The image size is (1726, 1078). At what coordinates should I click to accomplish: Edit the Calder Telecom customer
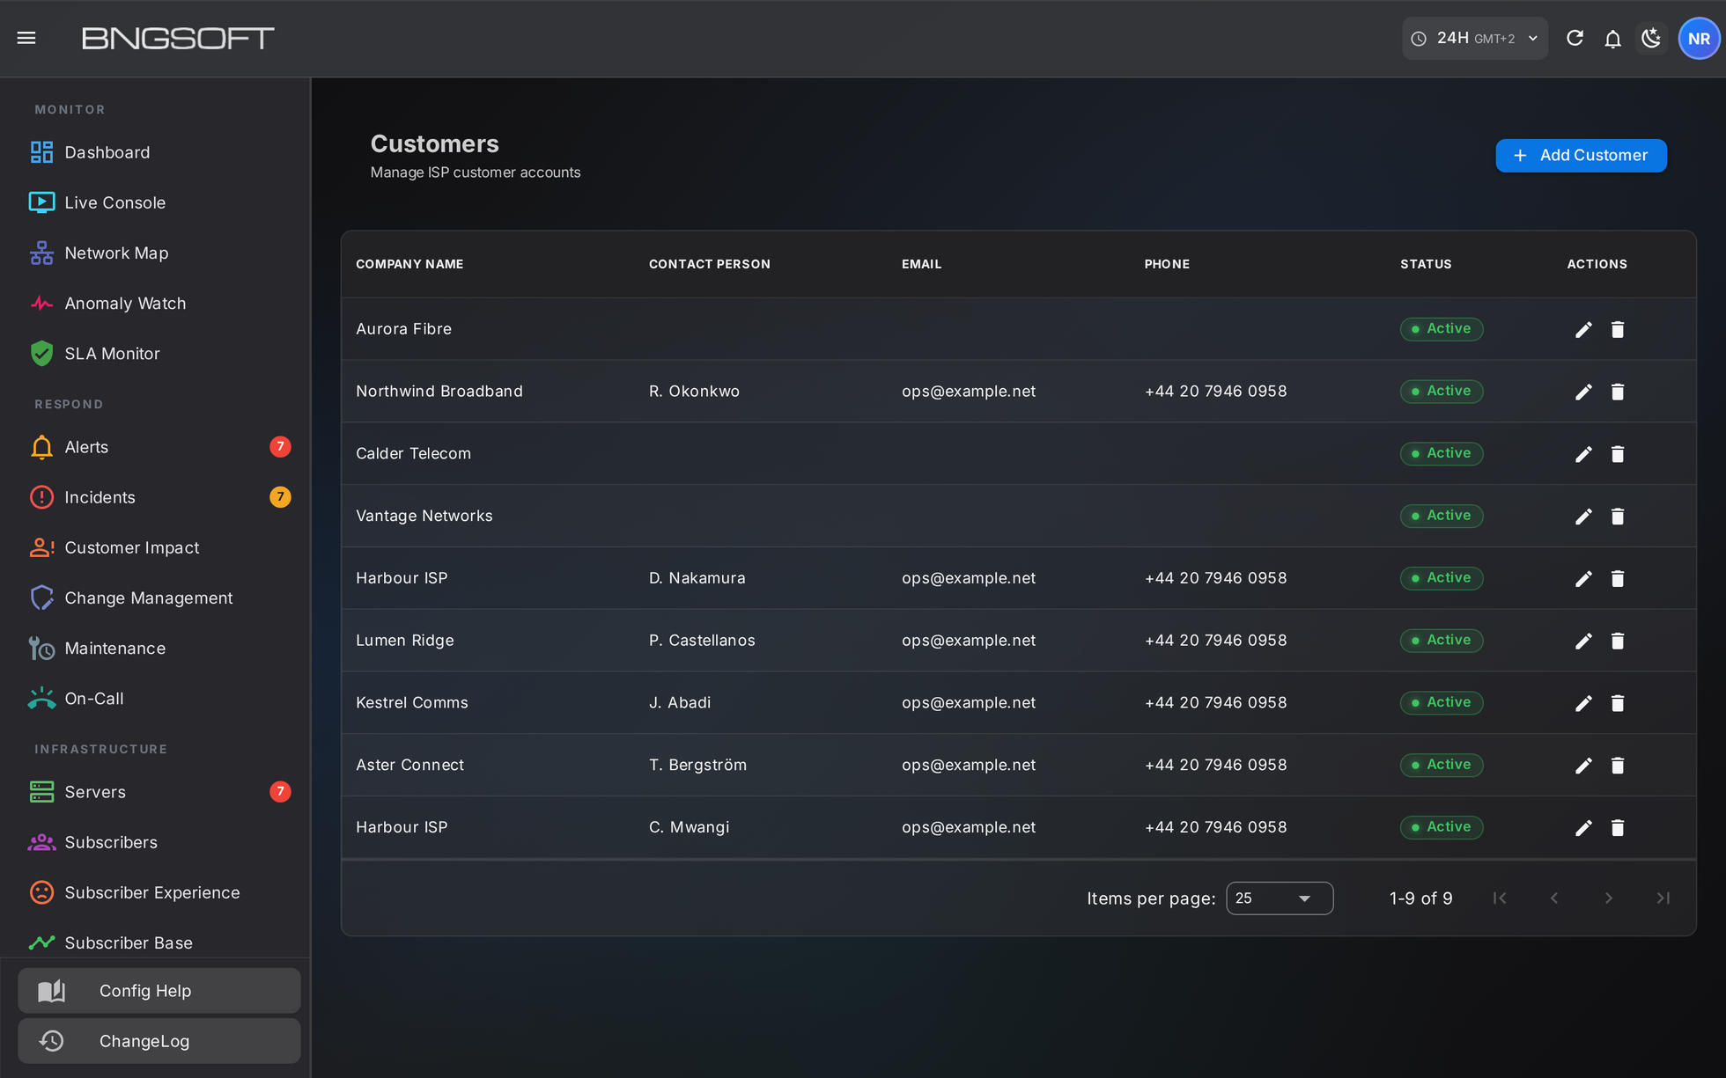(1583, 454)
